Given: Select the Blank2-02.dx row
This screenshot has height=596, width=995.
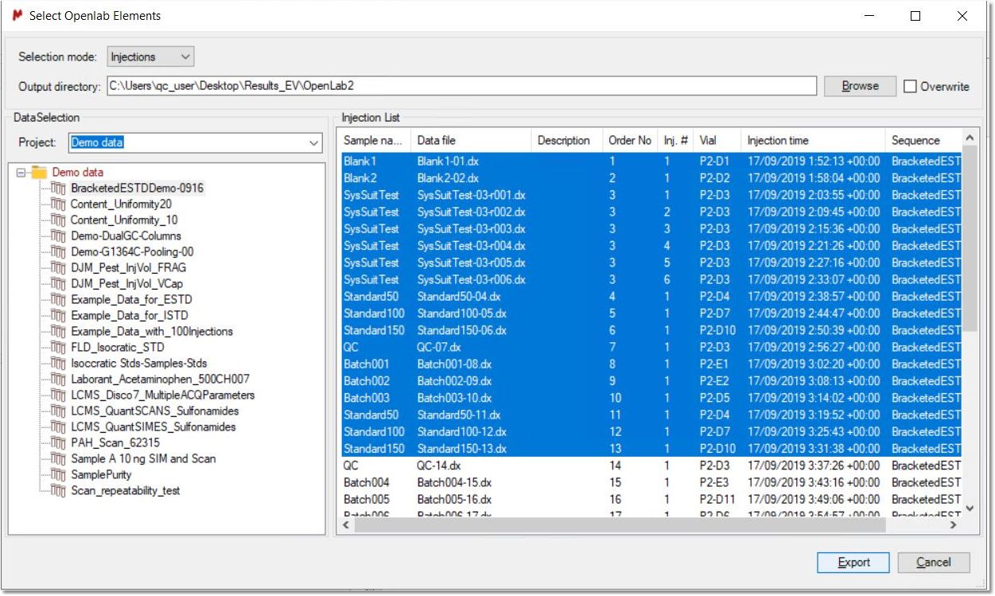Looking at the screenshot, I should pos(650,178).
